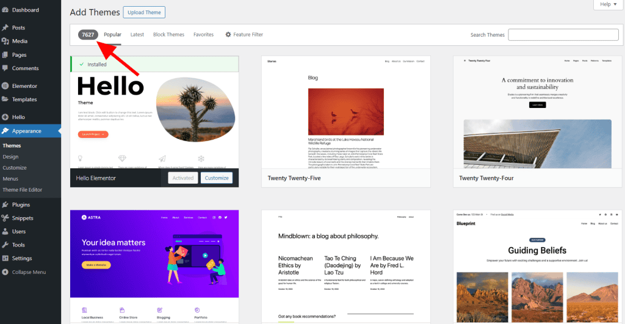The width and height of the screenshot is (625, 324).
Task: Switch to the Favorites tab
Action: pos(203,35)
